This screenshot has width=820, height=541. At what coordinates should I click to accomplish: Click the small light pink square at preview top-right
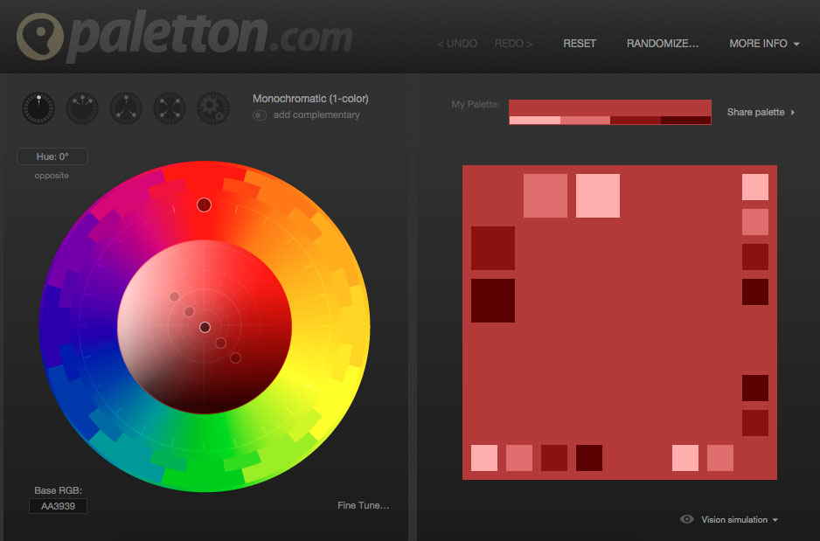755,187
